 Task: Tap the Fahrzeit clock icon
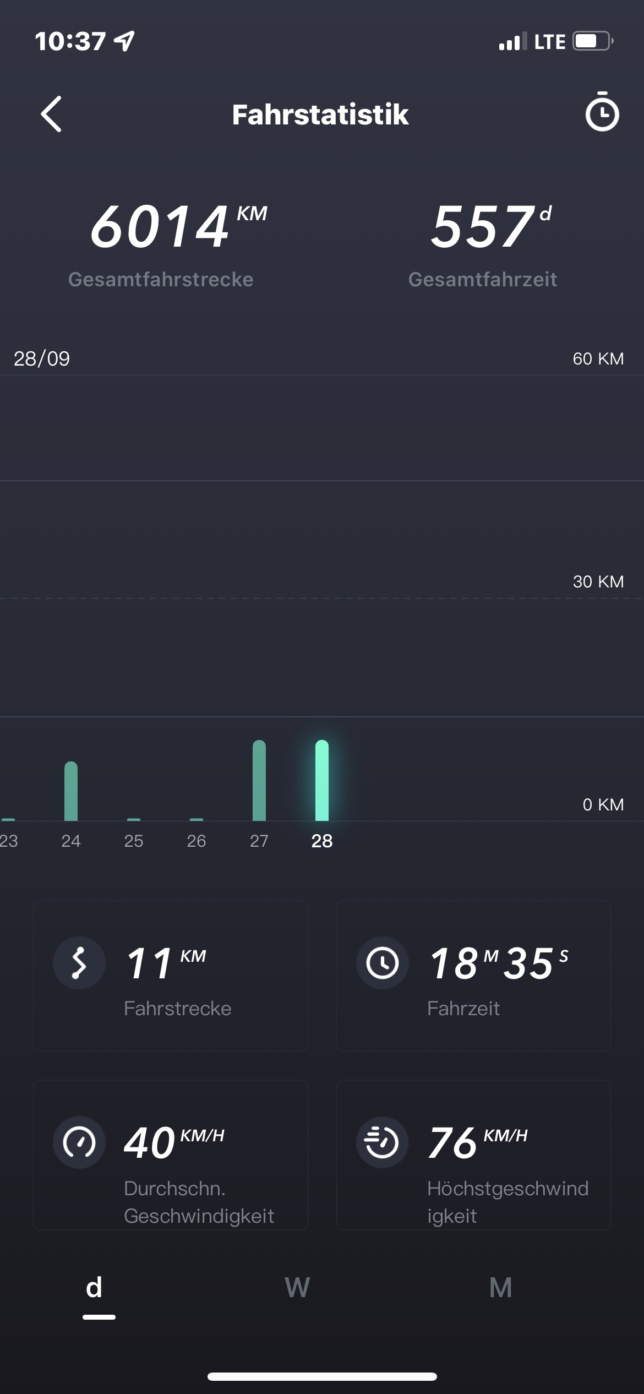[x=383, y=963]
